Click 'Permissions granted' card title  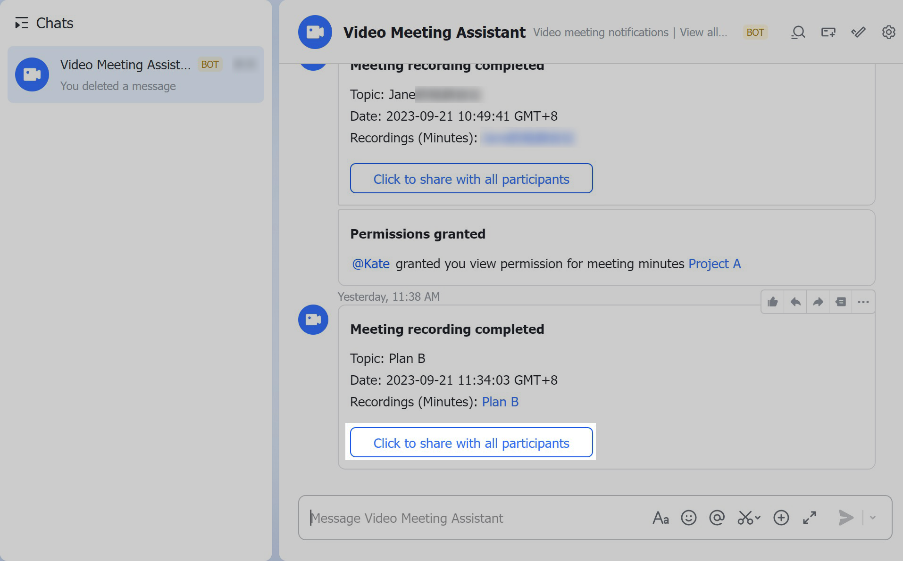(x=418, y=234)
